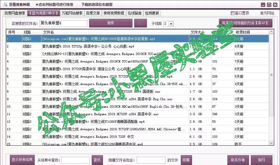Click the 查找 button
The image size is (280, 165).
point(97,160)
